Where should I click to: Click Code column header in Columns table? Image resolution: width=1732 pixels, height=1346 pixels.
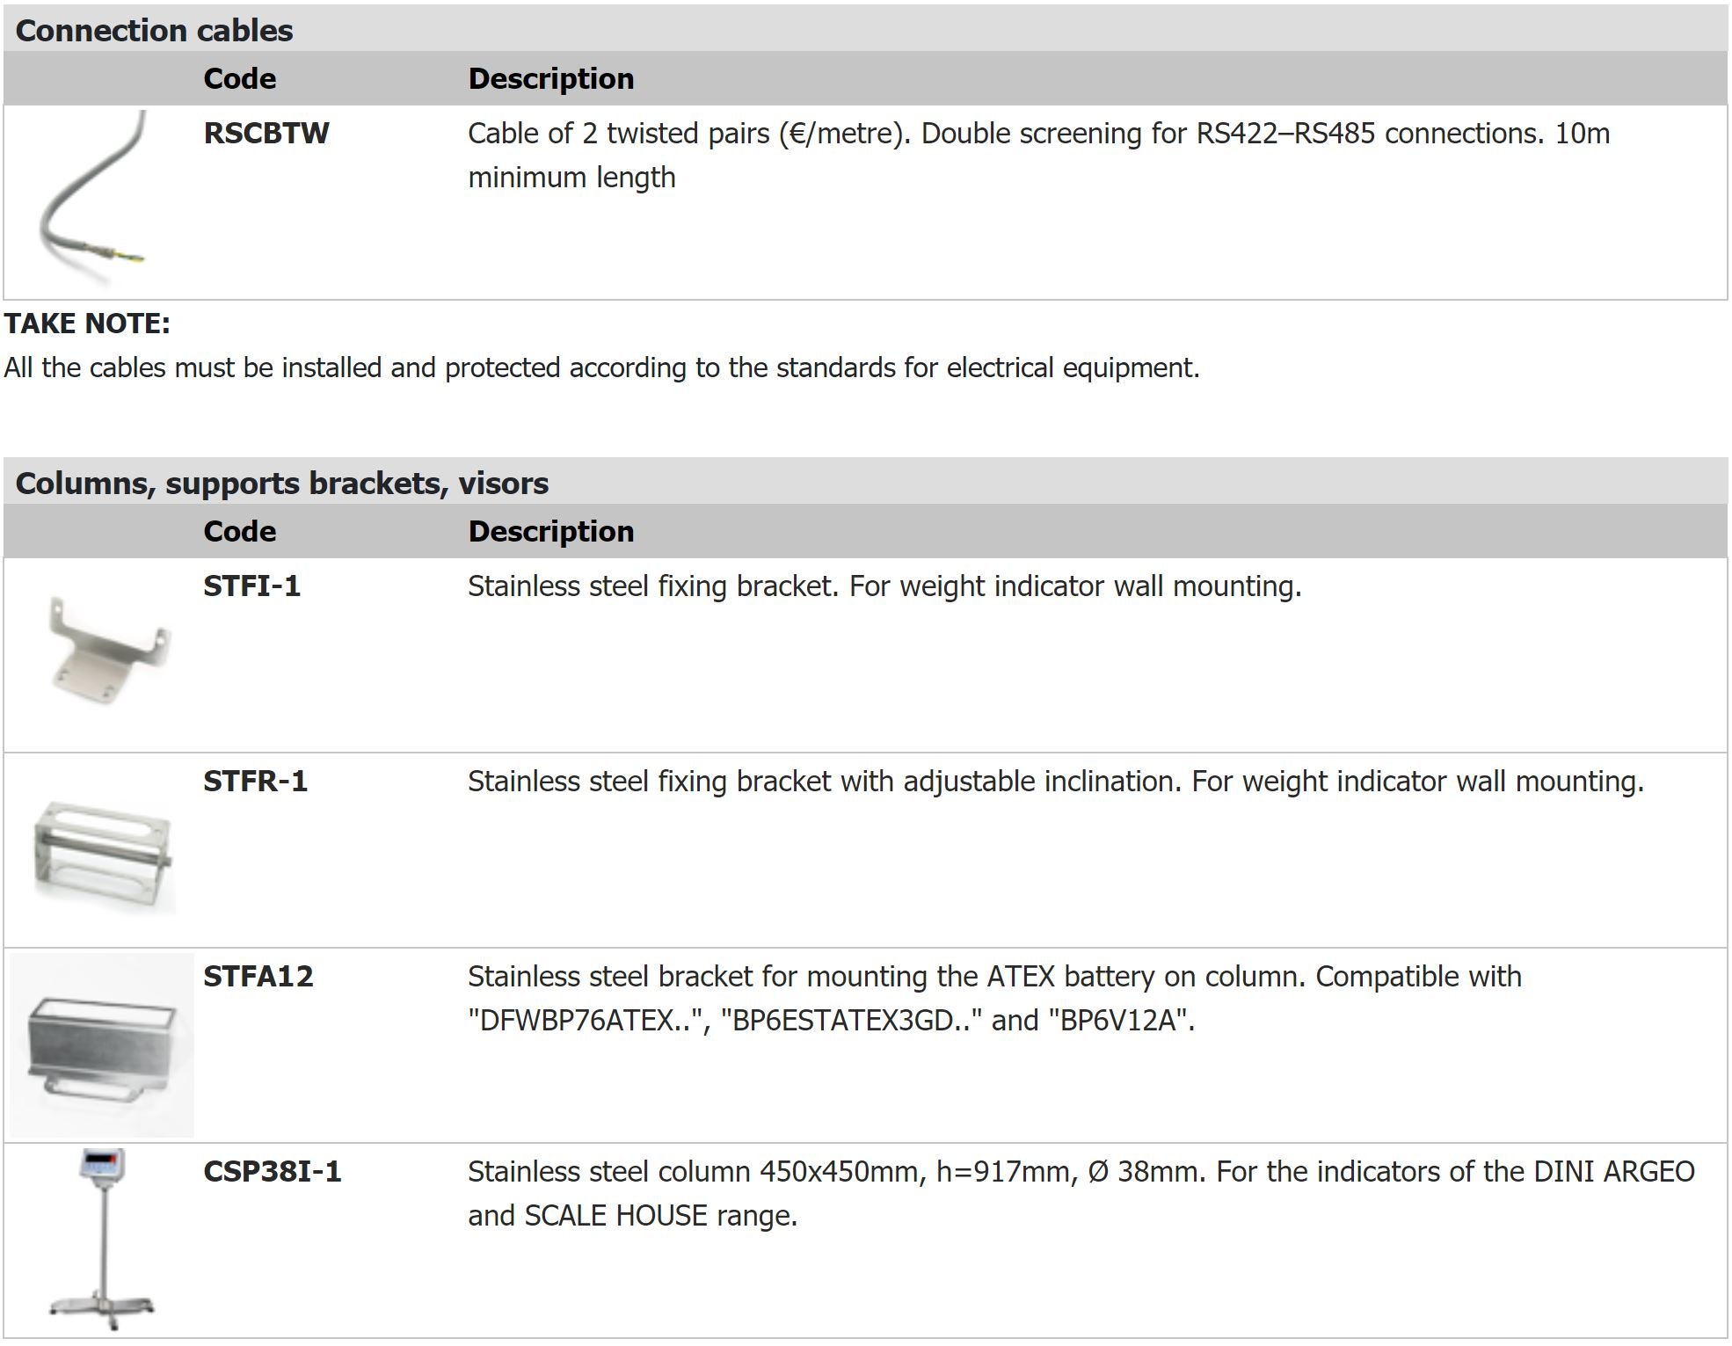click(x=240, y=532)
